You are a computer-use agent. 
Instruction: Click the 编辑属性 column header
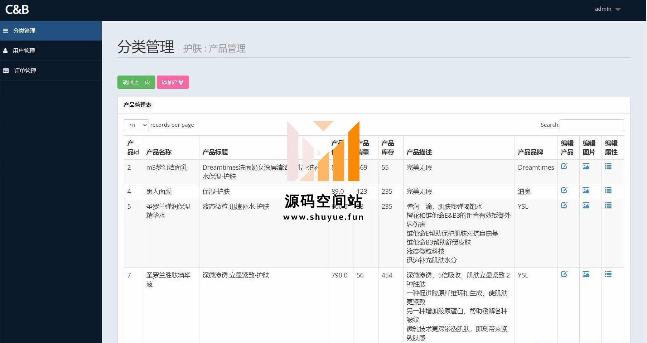click(x=613, y=148)
